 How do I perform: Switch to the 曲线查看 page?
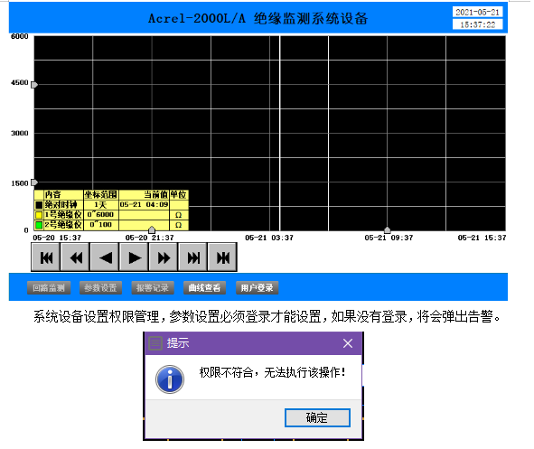[x=205, y=288]
